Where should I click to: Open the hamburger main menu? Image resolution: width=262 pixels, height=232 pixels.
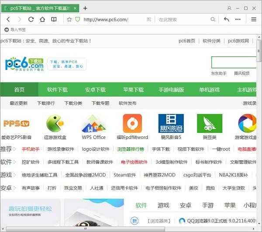[x=254, y=19]
